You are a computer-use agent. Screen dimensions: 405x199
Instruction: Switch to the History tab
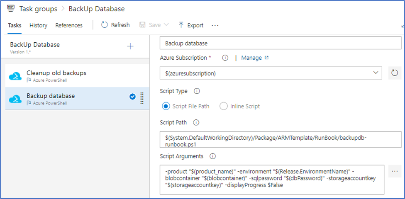click(38, 25)
